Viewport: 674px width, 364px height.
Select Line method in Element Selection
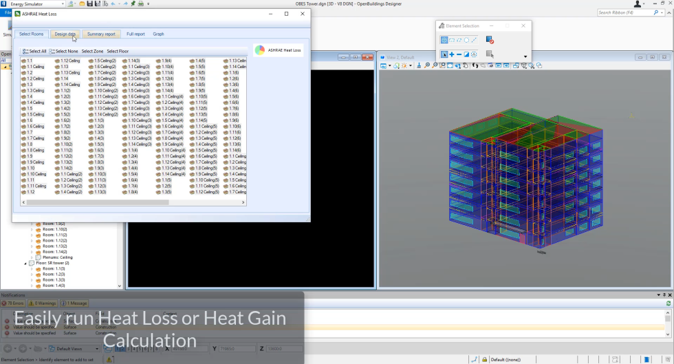point(474,40)
